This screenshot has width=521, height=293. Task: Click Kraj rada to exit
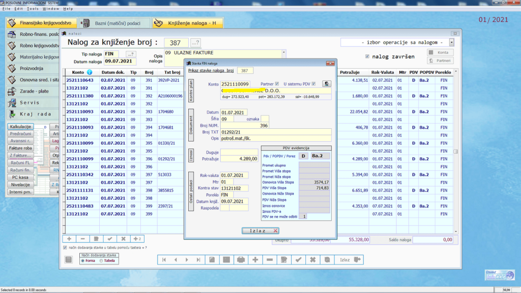[x=33, y=114]
